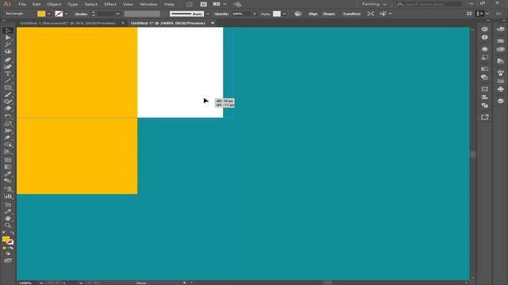Select the Hand tool
Screen dimensions: 508x285
tap(8, 218)
